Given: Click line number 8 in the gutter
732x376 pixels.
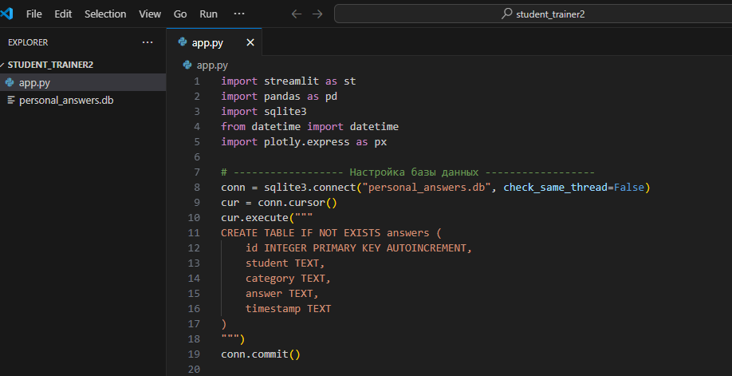Looking at the screenshot, I should (x=196, y=187).
